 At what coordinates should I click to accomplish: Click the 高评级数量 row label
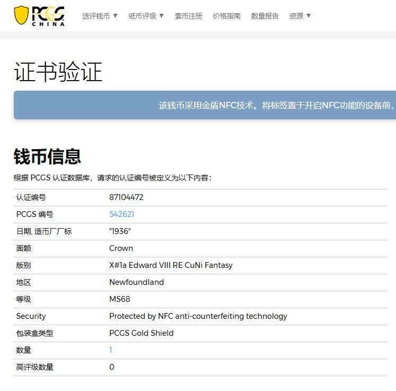click(x=34, y=367)
